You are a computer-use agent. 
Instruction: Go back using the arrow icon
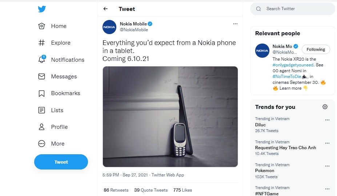tap(105, 9)
